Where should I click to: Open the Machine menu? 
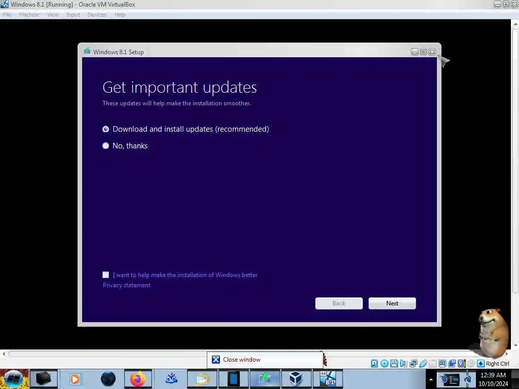point(29,15)
